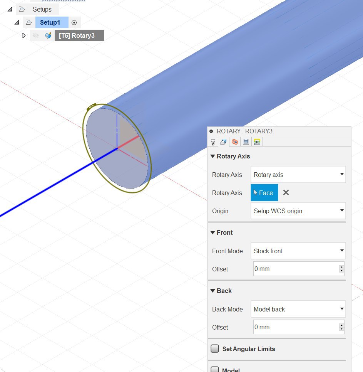
Task: Click the Face selection button
Action: 264,193
